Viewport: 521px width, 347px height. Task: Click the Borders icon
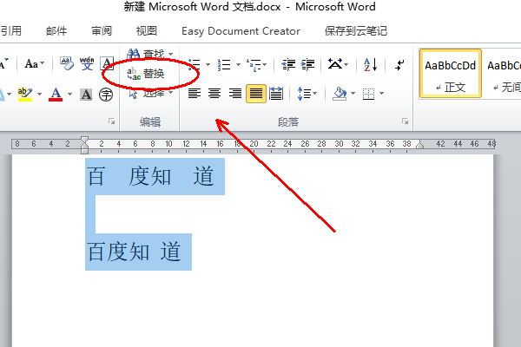pos(368,94)
